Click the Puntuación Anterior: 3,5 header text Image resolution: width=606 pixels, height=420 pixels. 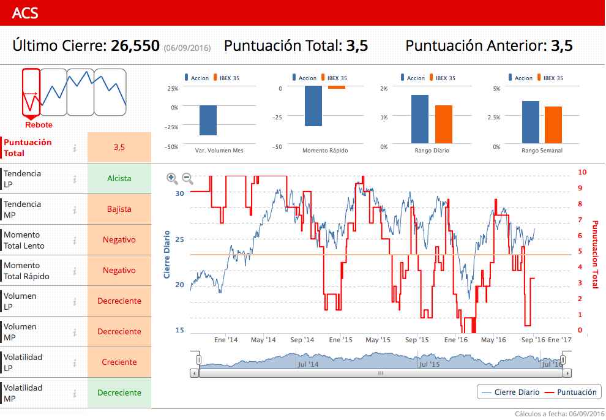point(489,45)
